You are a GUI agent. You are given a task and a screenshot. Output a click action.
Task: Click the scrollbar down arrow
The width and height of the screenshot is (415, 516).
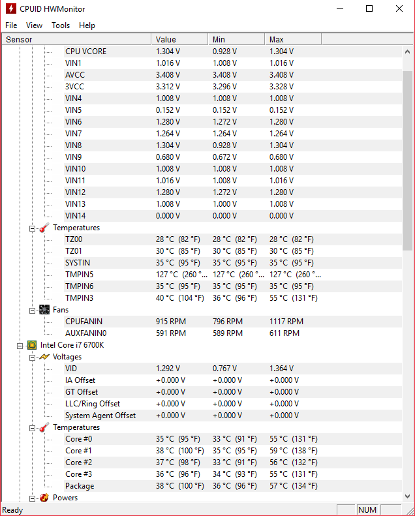point(407,496)
